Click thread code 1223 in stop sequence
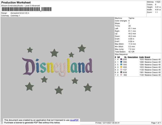This screenshot has height=125, width=162. click(142, 67)
